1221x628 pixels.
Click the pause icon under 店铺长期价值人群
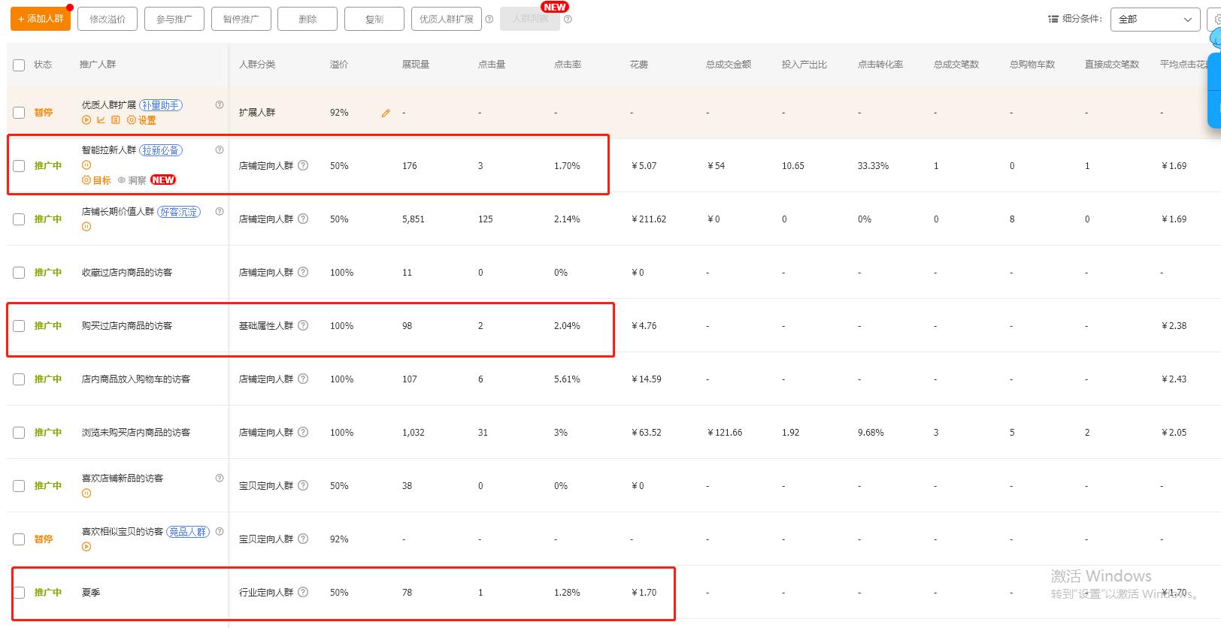click(x=86, y=226)
